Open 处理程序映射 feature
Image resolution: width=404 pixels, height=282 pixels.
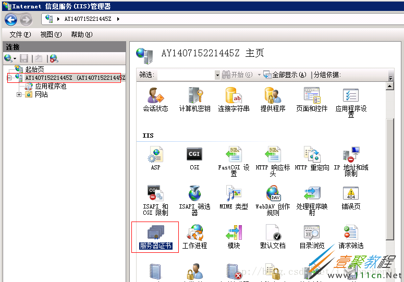[x=312, y=200]
